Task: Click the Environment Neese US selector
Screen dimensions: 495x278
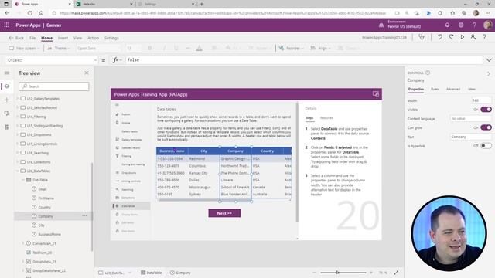Action: click(x=401, y=25)
